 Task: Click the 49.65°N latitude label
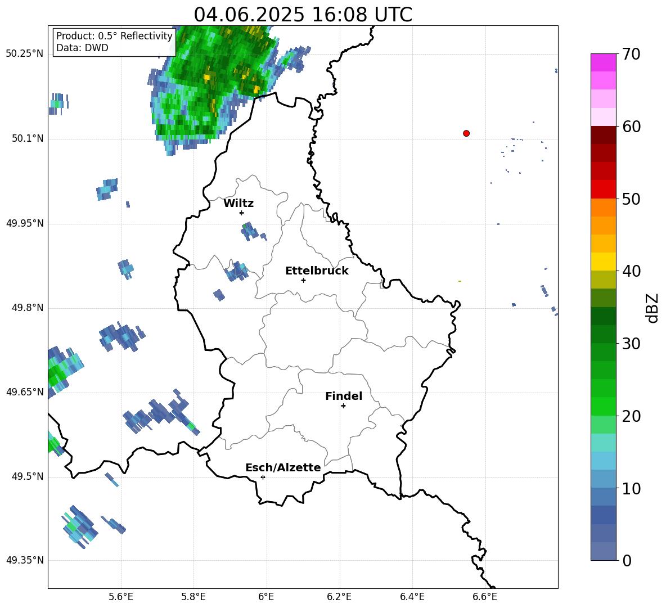click(25, 392)
